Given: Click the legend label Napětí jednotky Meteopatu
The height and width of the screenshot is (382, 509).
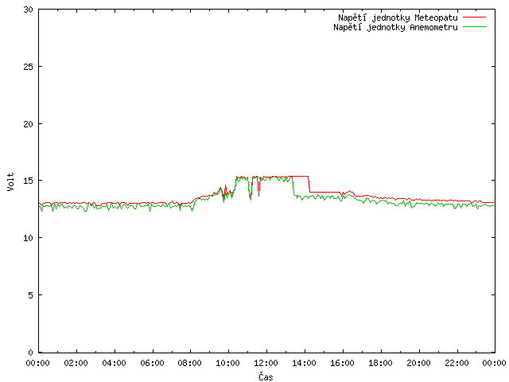Looking at the screenshot, I should point(398,18).
